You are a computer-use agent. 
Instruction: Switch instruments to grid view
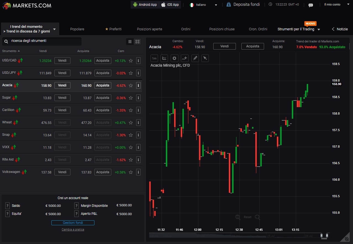[137, 42]
